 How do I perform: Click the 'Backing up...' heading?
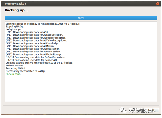pyautogui.click(x=16, y=10)
